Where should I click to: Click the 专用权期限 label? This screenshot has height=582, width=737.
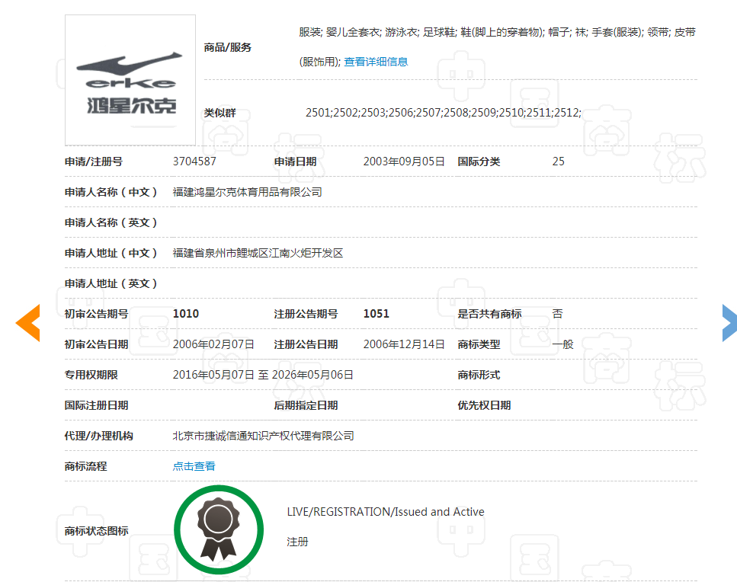tap(91, 374)
